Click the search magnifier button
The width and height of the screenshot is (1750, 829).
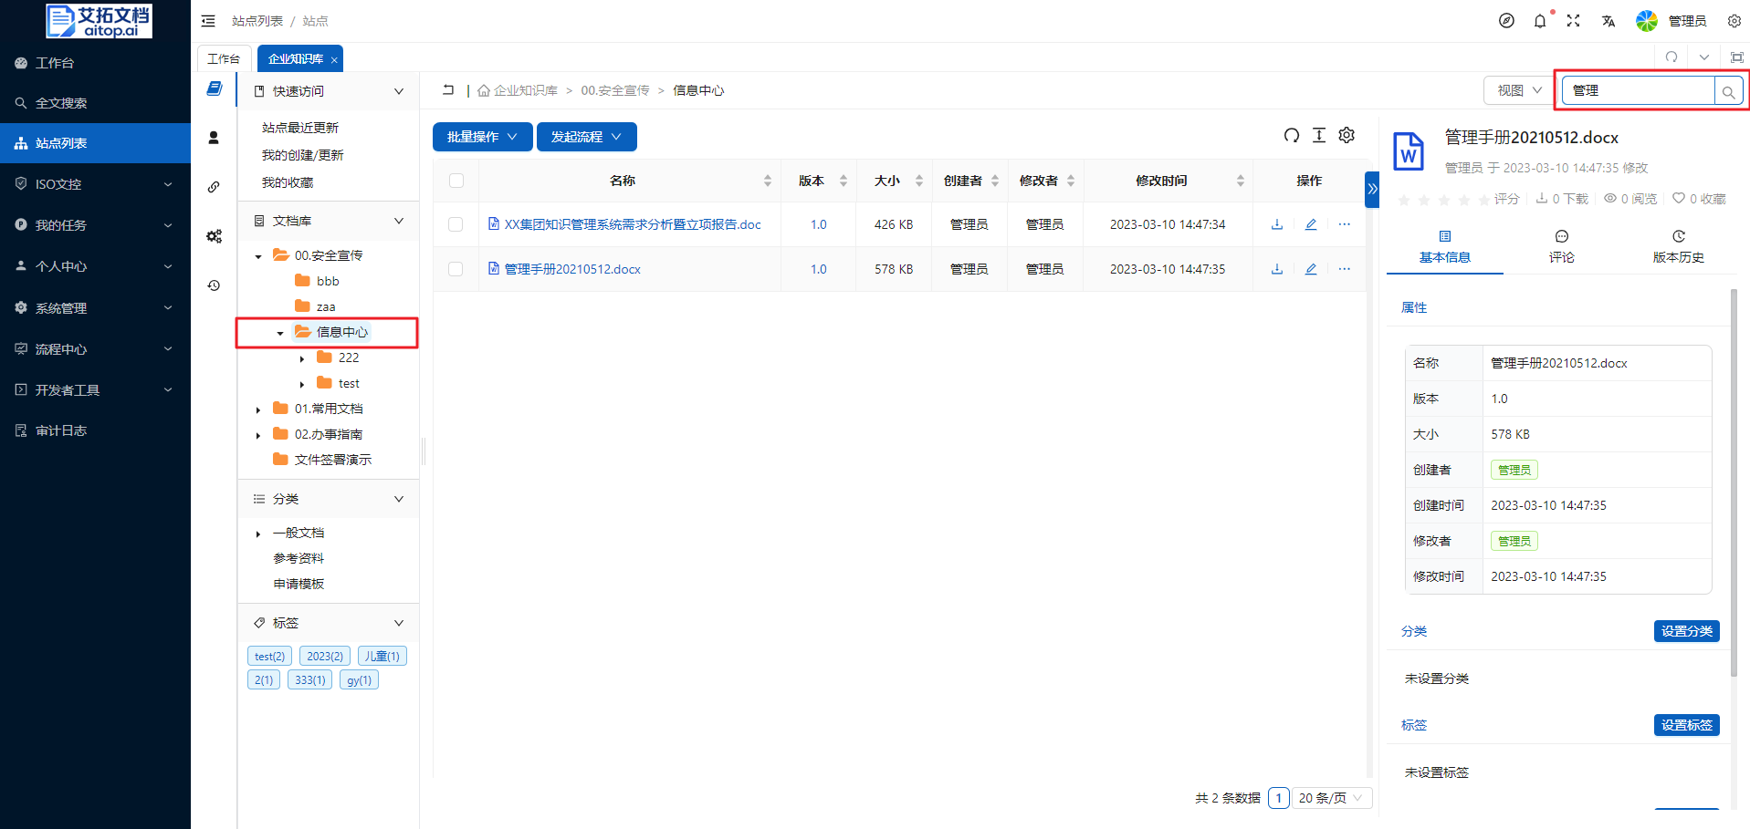(x=1728, y=91)
